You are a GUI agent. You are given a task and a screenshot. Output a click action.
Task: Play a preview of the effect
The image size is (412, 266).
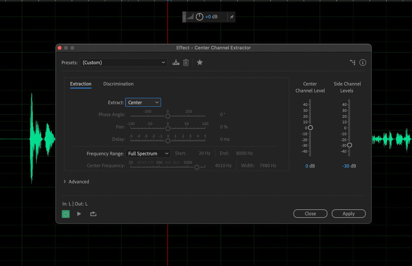coord(79,214)
